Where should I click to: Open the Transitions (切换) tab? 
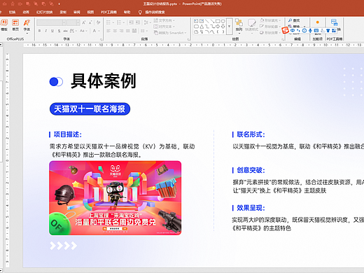[12, 12]
